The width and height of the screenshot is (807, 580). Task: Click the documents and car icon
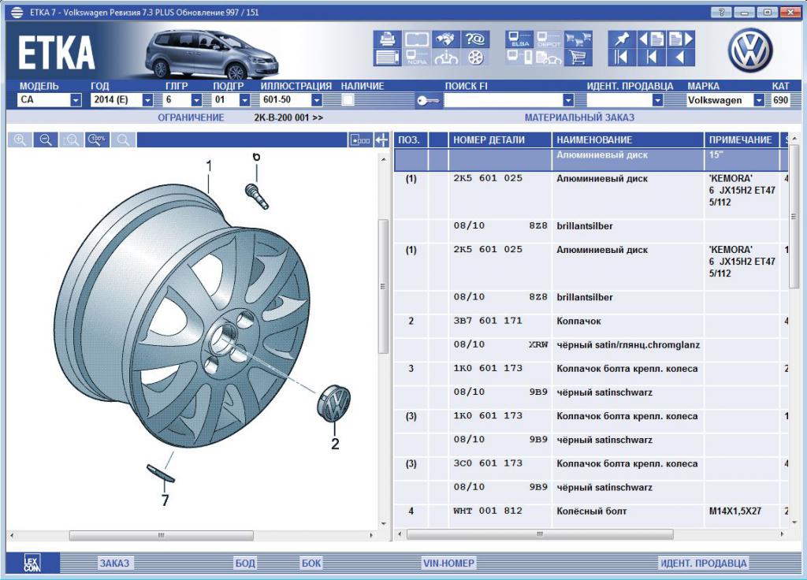pyautogui.click(x=549, y=57)
